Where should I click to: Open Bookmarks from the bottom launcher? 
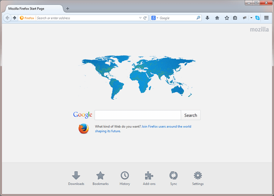100,178
